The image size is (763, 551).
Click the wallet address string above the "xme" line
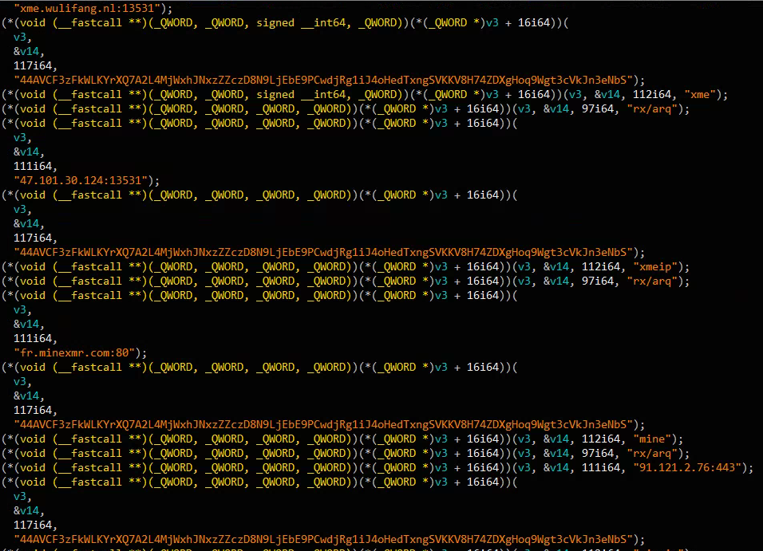pyautogui.click(x=324, y=80)
